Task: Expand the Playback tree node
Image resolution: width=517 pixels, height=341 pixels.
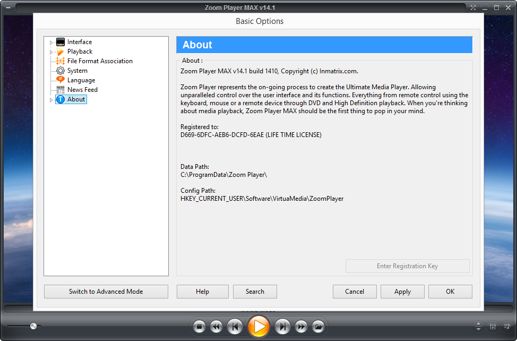Action: pyautogui.click(x=51, y=52)
